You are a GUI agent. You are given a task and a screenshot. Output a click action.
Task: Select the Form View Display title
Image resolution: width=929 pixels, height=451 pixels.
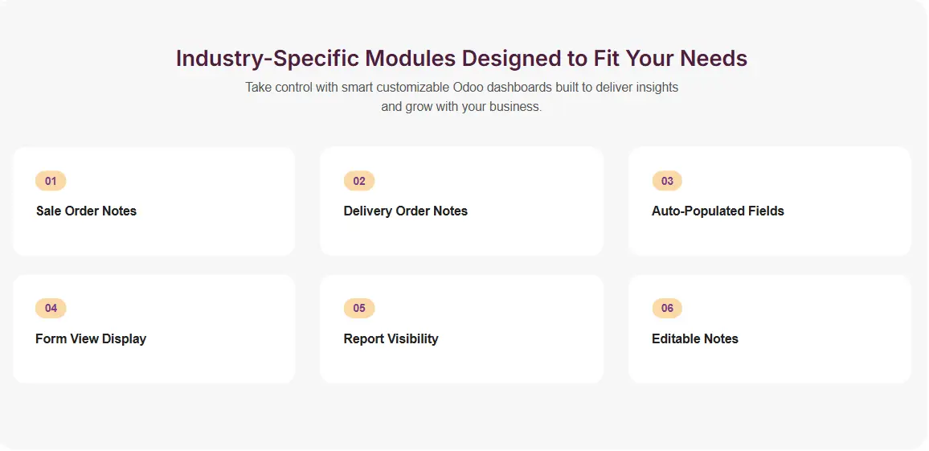click(91, 338)
